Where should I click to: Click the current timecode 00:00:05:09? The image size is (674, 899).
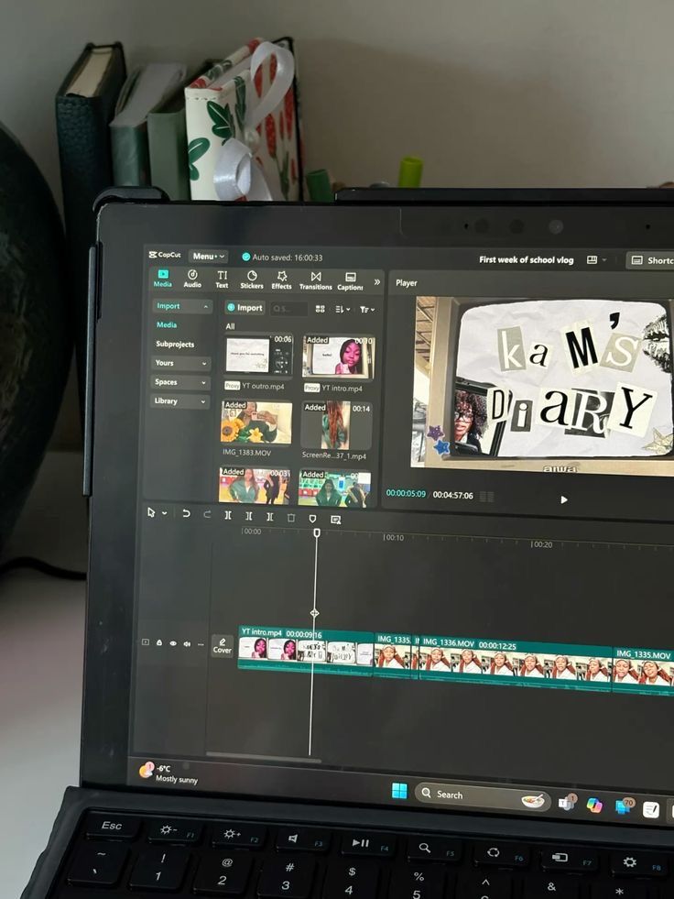click(406, 493)
